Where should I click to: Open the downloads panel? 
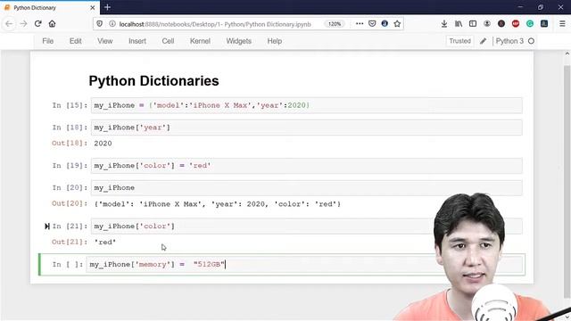[x=444, y=24]
